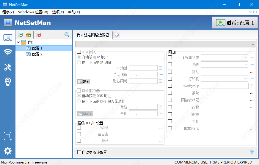259x165 pixels.
Task: Get current 首选 DNS arrow icon
Action: click(161, 107)
